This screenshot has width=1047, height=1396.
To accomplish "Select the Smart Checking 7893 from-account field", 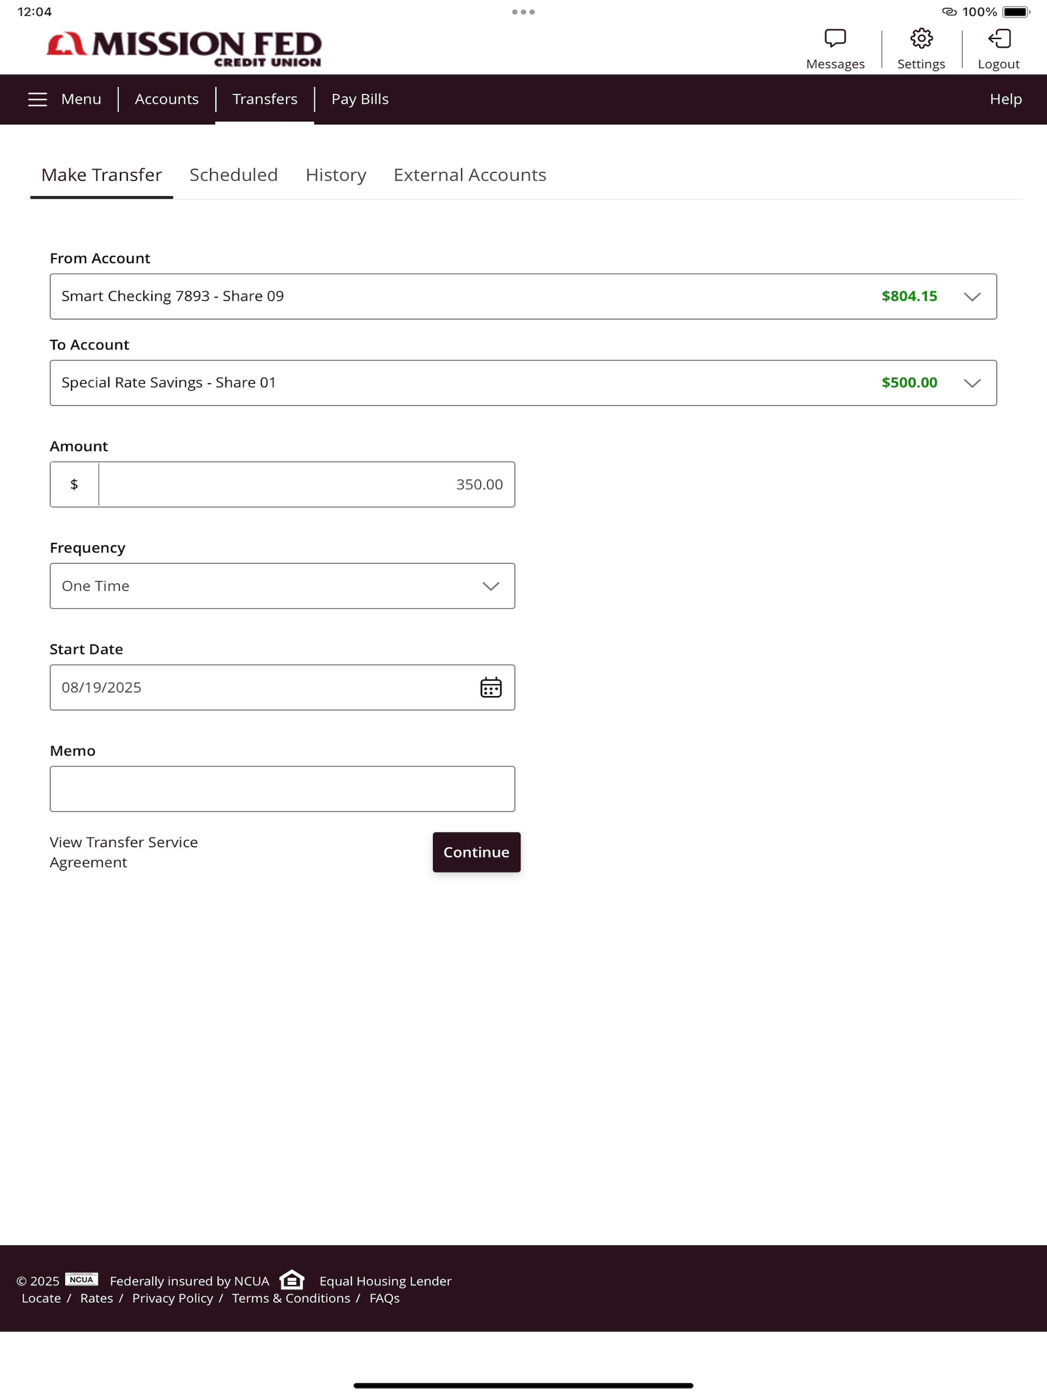I will click(523, 296).
